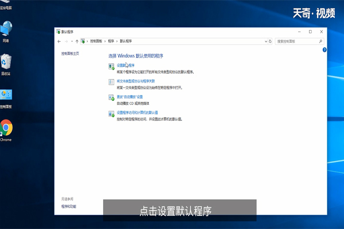Image resolution: width=344 pixels, height=229 pixels.
Task: Click the 另请参阅 label
Action: pos(67,199)
